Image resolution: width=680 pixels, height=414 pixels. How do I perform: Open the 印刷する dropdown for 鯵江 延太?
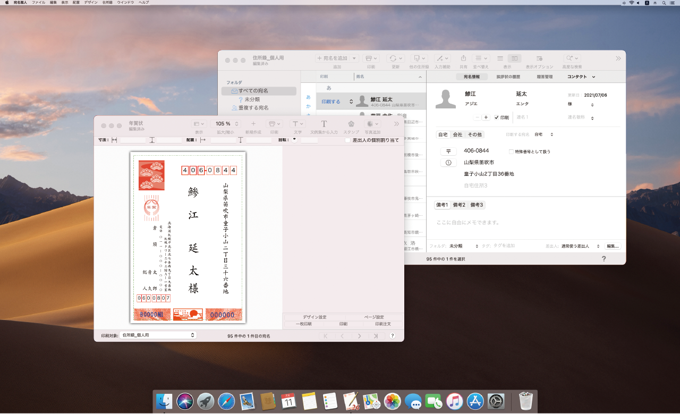tap(337, 102)
